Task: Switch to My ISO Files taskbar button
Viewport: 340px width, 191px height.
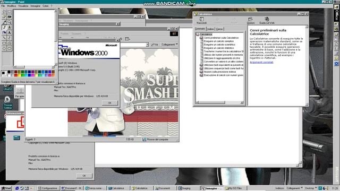Action: pos(235,188)
